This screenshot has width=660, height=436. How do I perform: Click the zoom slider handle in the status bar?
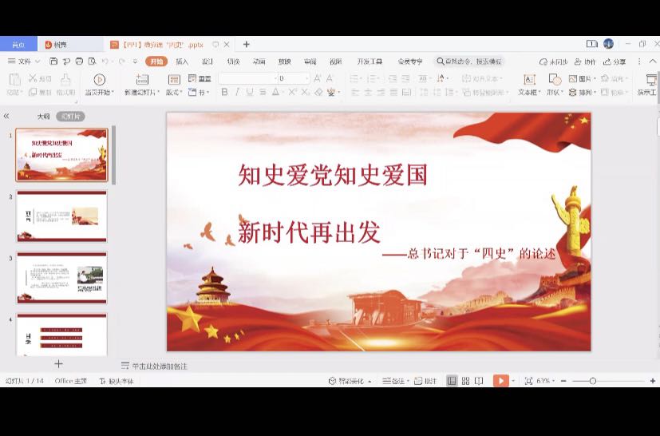click(592, 381)
